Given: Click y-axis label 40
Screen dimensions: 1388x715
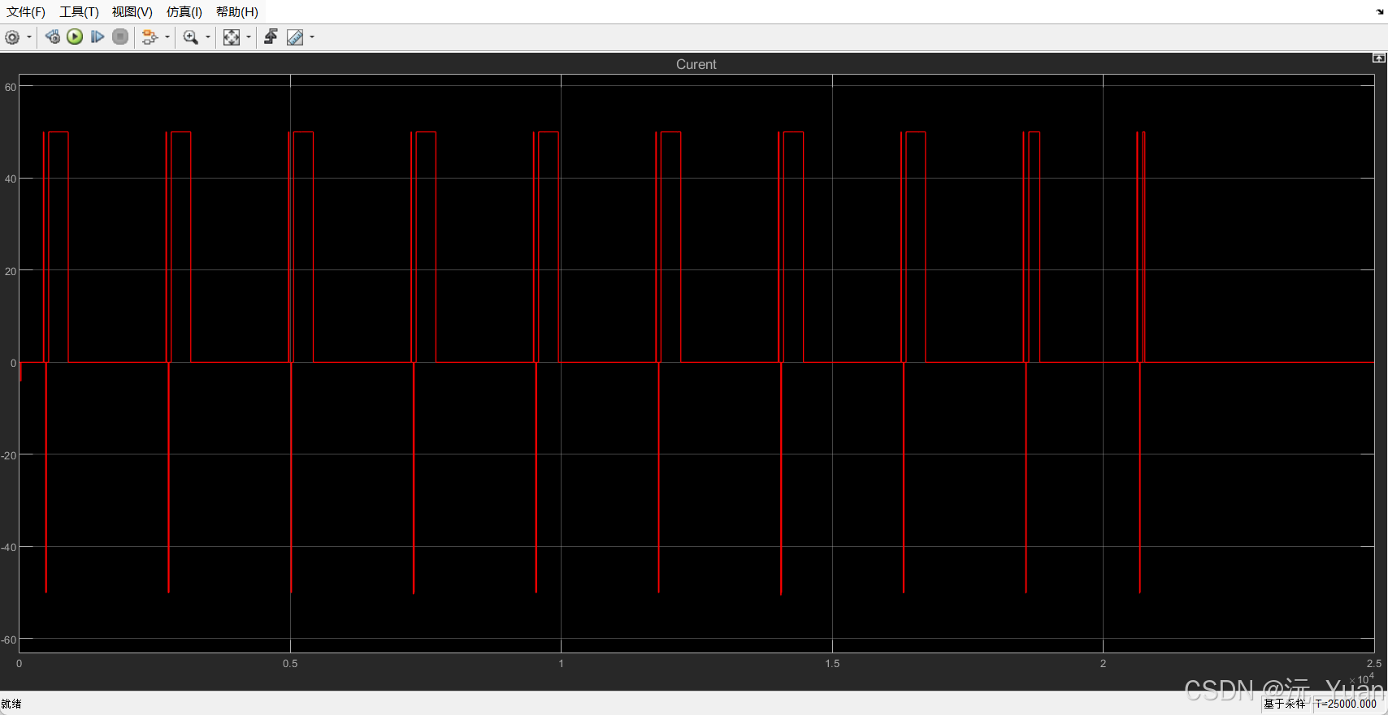Looking at the screenshot, I should [x=11, y=179].
